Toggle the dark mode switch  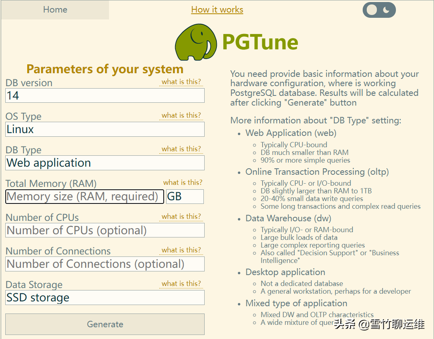(x=379, y=10)
